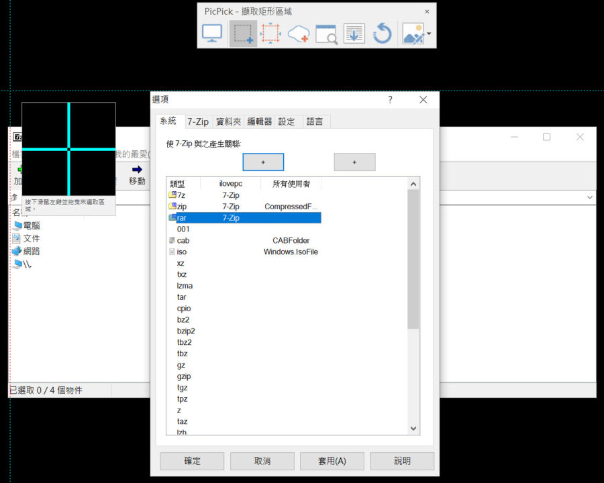Screen dimensions: 604x483
Task: Click the question mark help button in 選項 dialog
Action: tap(390, 100)
